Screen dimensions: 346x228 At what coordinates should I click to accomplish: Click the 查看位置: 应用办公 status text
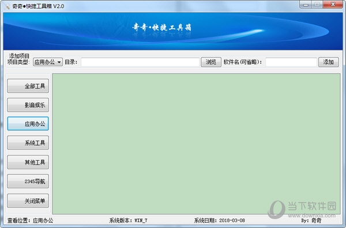pyautogui.click(x=30, y=221)
